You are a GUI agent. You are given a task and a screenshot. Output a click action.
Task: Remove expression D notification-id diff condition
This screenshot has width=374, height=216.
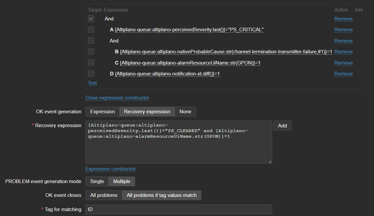point(343,74)
